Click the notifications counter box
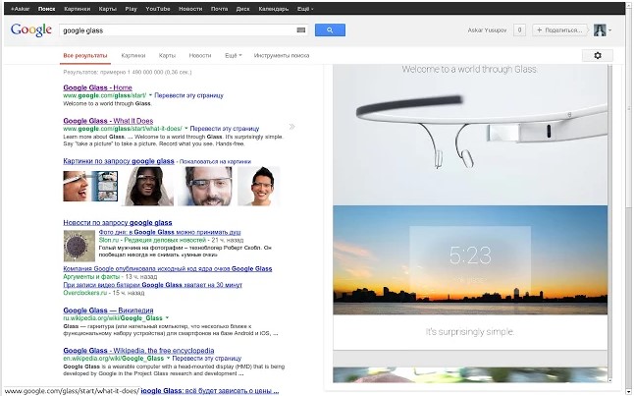 [x=518, y=30]
